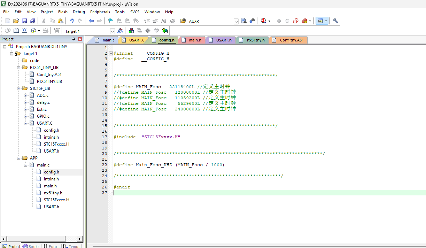Open the Flash menu
The width and height of the screenshot is (426, 248).
[x=63, y=12]
